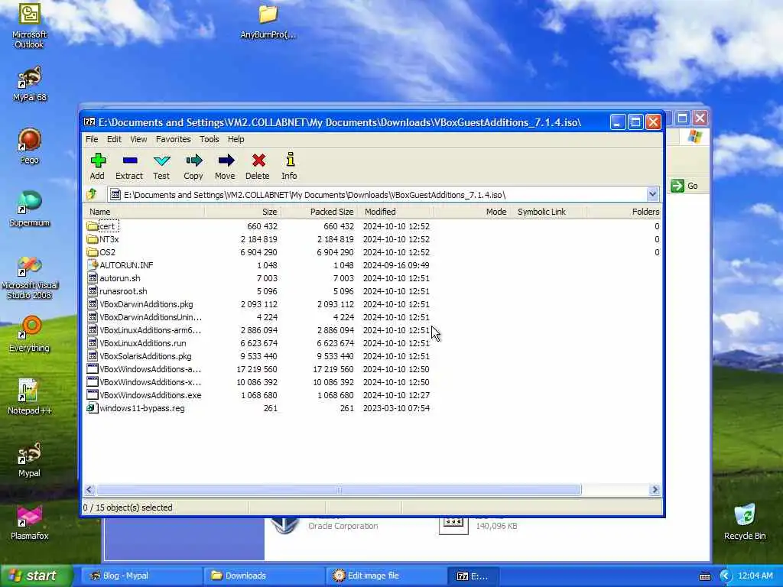Open Mypal desktop shortcut
The image size is (783, 587).
(30, 459)
